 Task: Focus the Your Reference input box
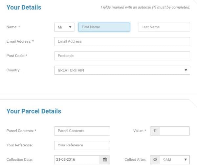click(82, 145)
